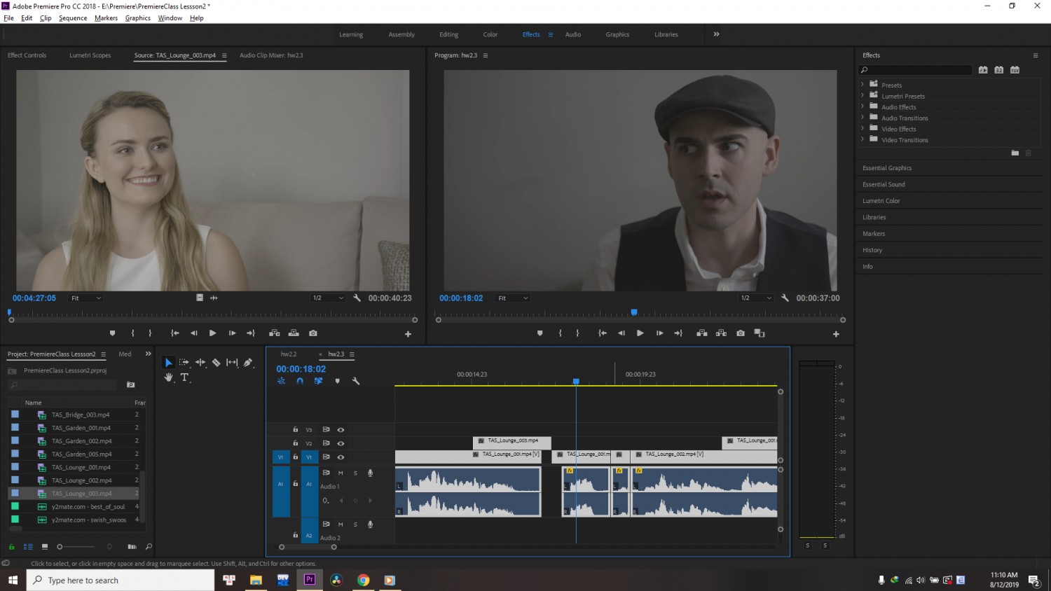1051x591 pixels.
Task: Select the Pen tool in the tools panel
Action: [248, 363]
